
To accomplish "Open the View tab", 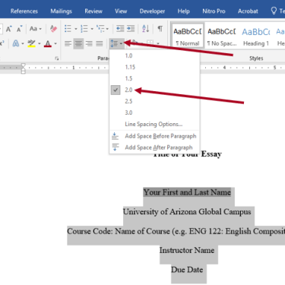I will click(x=121, y=11).
